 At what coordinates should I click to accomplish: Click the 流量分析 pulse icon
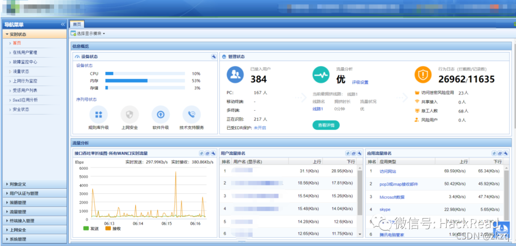coord(321,74)
